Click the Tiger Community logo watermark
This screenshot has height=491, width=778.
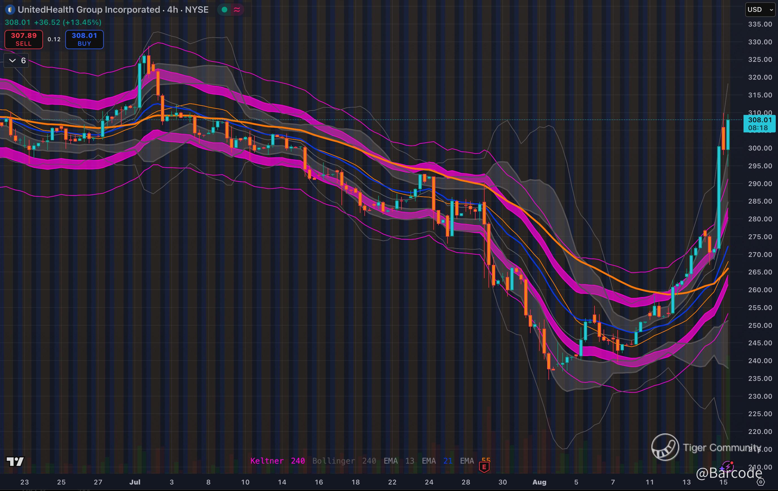(x=665, y=447)
